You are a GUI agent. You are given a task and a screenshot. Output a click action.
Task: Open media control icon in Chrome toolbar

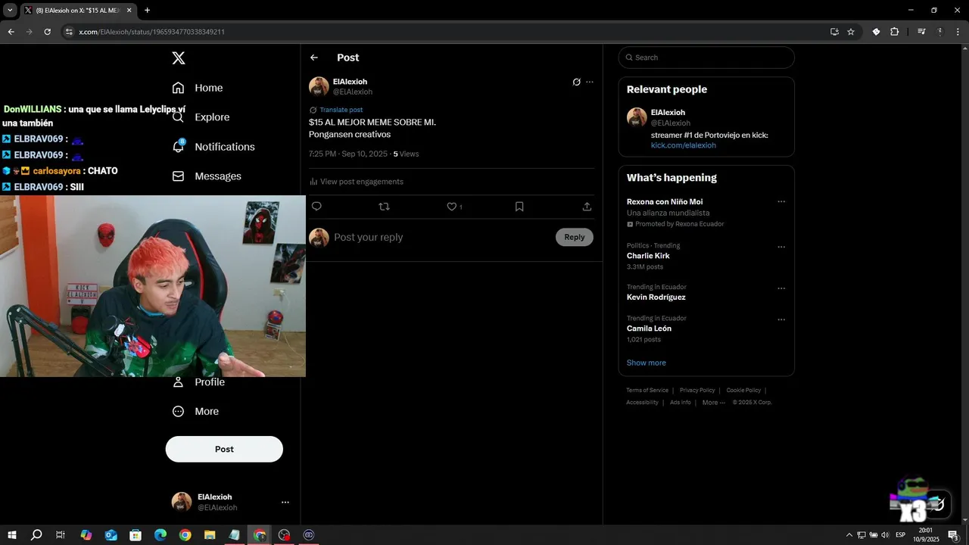click(x=921, y=32)
